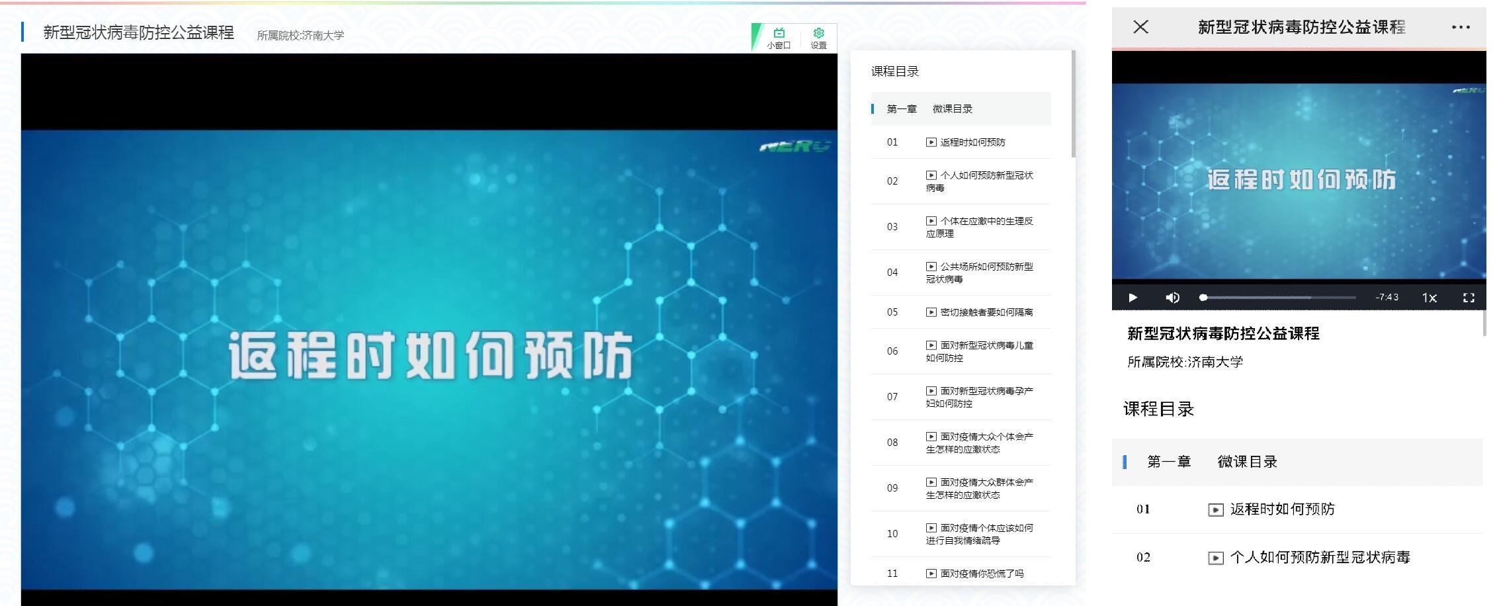Open the three-dot more menu
This screenshot has width=1499, height=606.
1461,27
